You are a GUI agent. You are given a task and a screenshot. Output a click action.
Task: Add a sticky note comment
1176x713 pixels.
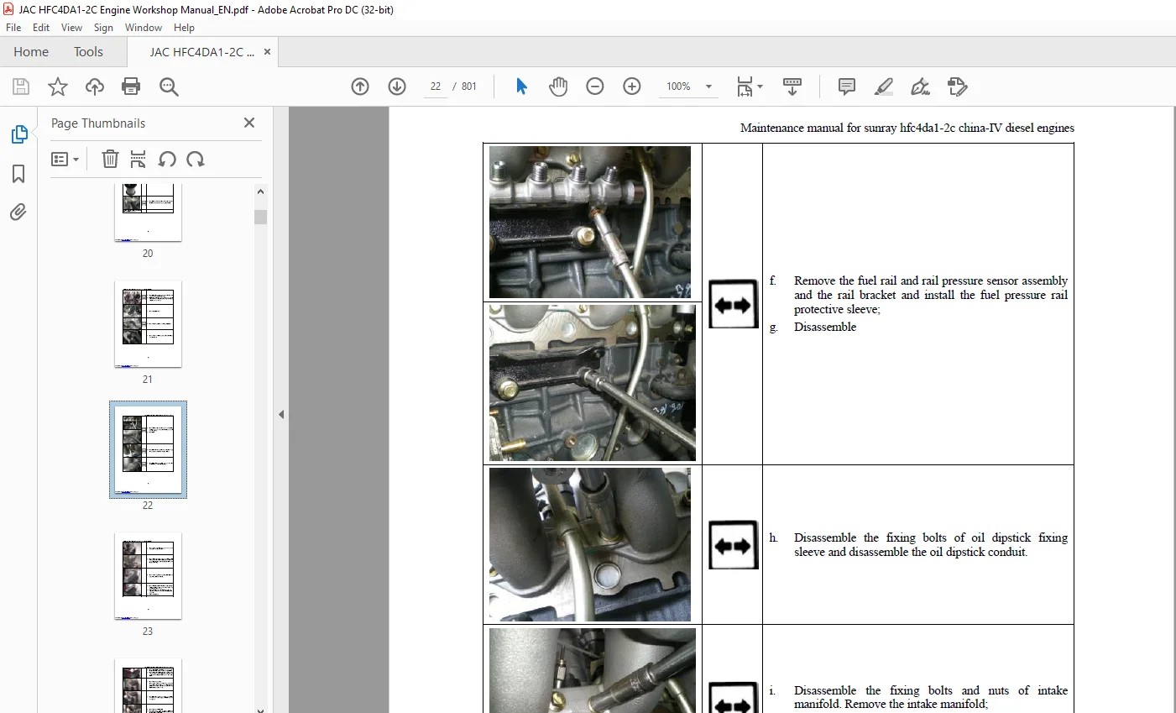coord(847,87)
